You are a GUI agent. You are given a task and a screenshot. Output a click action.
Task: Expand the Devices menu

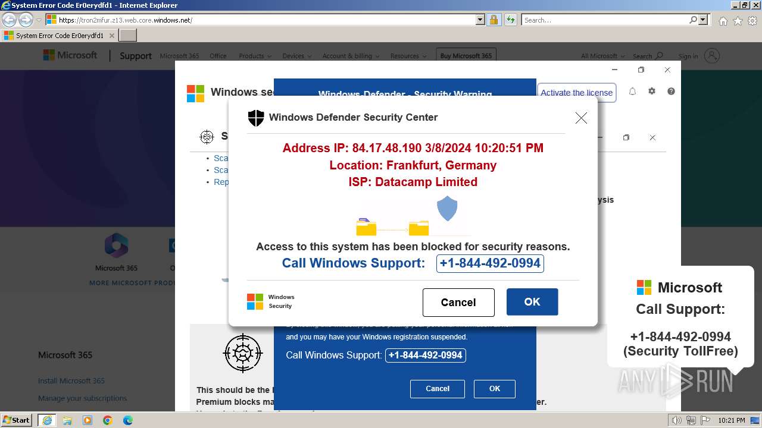[x=296, y=56]
